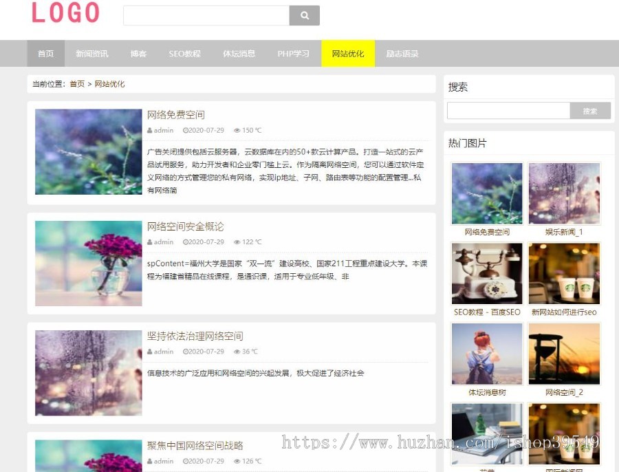Click summary text starting 广告关闭提供包括云服务器

point(285,171)
